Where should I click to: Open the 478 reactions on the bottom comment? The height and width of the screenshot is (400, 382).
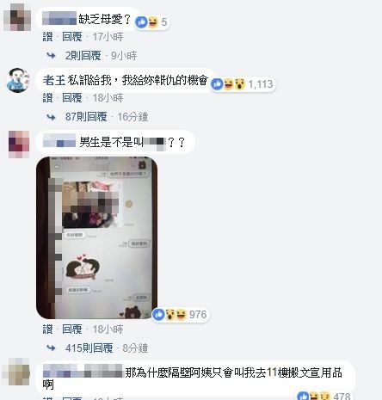pyautogui.click(x=324, y=396)
